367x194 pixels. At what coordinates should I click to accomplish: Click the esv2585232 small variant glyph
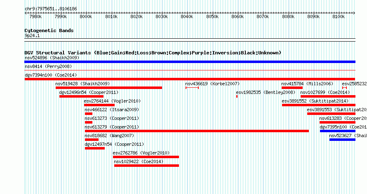point(344,88)
